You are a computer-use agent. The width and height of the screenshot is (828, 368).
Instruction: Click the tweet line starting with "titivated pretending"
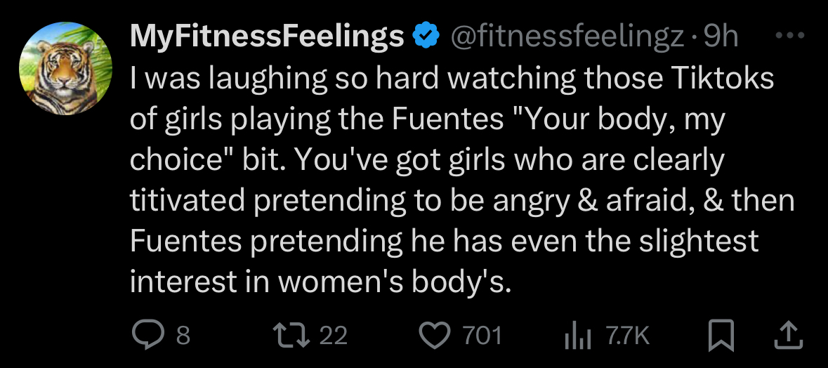click(x=462, y=202)
